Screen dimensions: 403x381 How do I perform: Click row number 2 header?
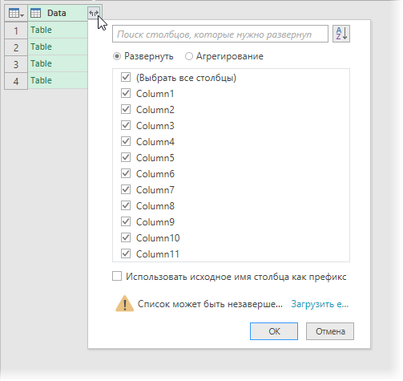16,47
